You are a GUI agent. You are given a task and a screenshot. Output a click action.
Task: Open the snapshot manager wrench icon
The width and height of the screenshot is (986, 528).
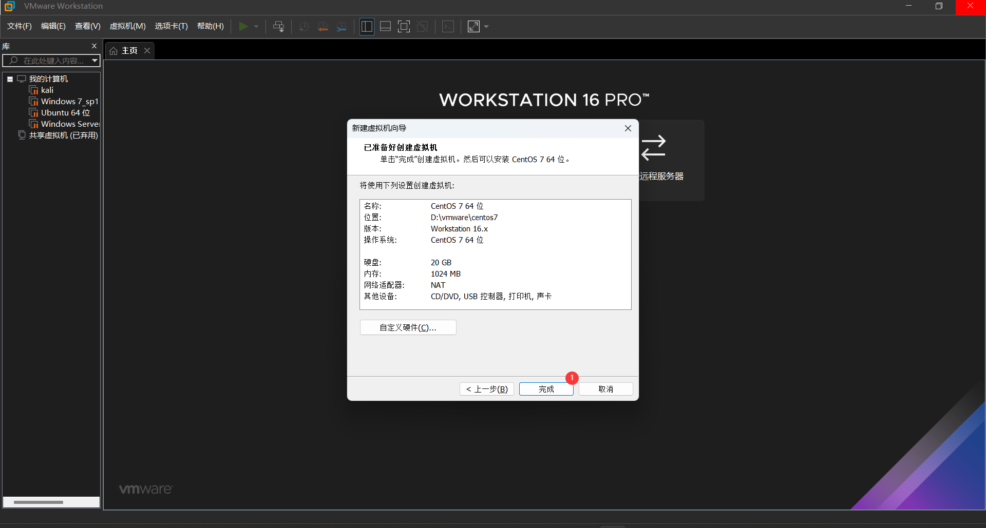click(342, 27)
